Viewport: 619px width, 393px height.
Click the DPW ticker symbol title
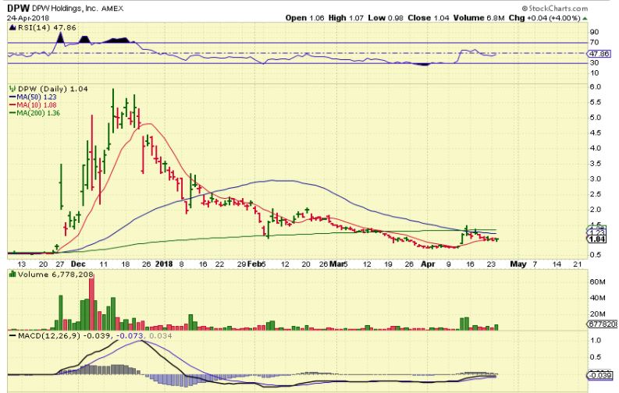pos(18,8)
